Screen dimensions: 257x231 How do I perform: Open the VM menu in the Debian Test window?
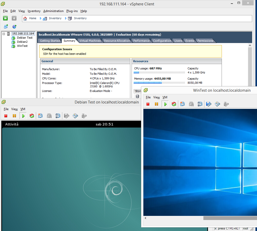pos(23,109)
